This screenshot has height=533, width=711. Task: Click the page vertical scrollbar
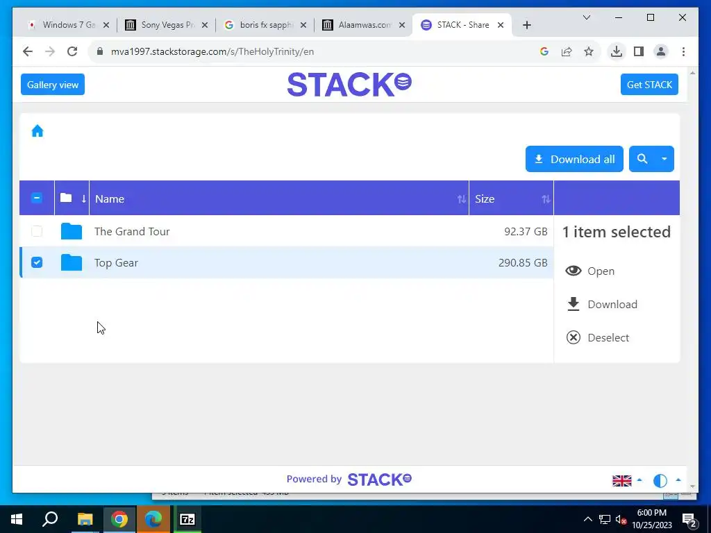[x=692, y=279]
